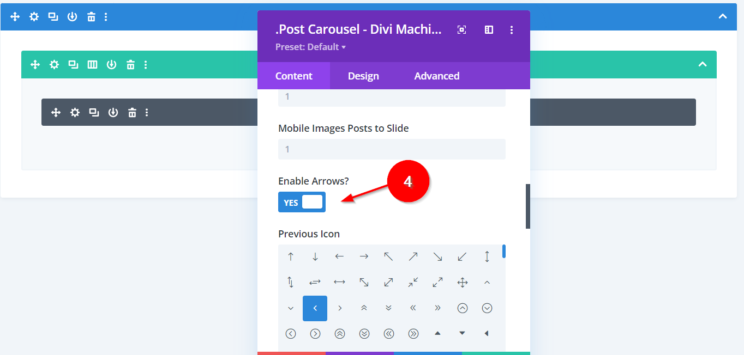744x355 pixels.
Task: Open the modal three-dot more options menu
Action: tap(511, 30)
